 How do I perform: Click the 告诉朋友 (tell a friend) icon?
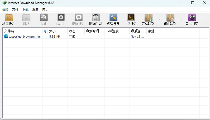[192, 18]
